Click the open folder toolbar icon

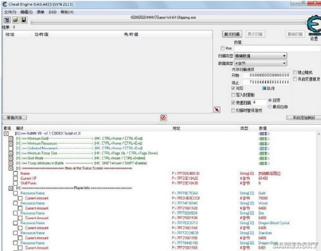point(16,20)
